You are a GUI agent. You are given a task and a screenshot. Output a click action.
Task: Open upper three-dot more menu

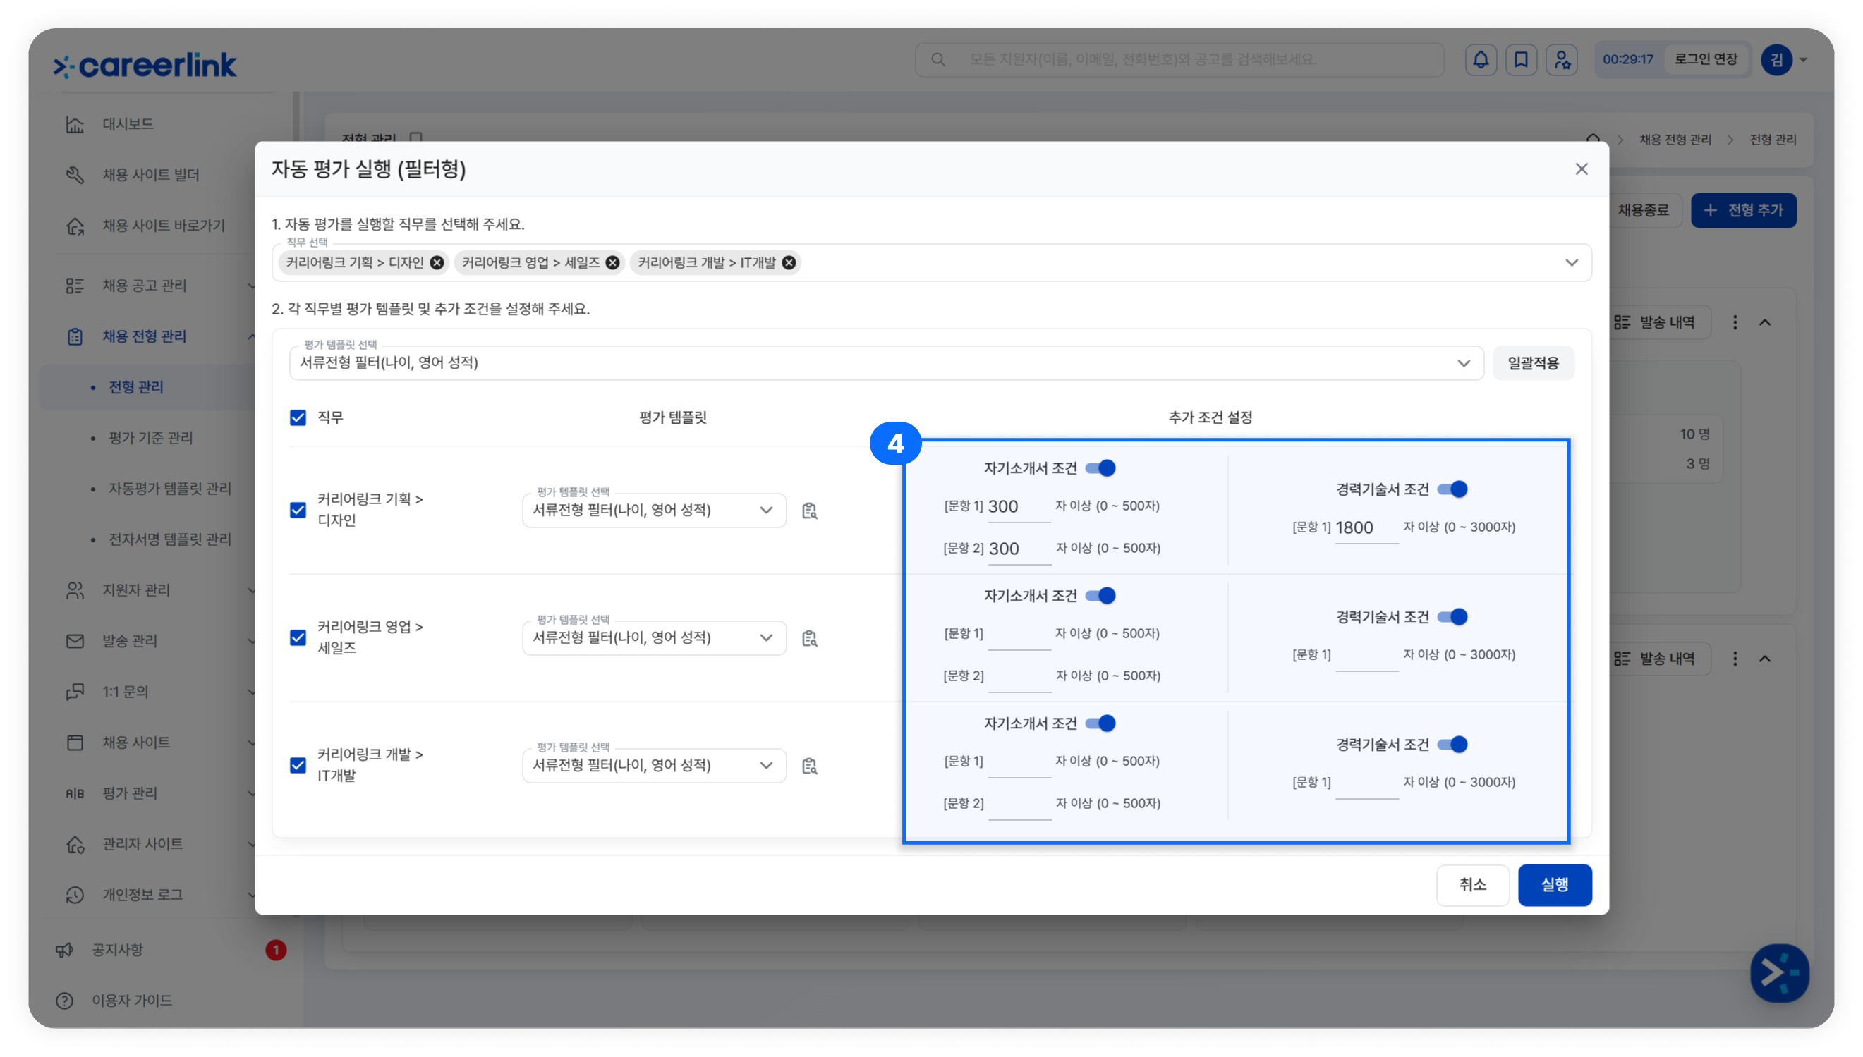coord(1735,322)
